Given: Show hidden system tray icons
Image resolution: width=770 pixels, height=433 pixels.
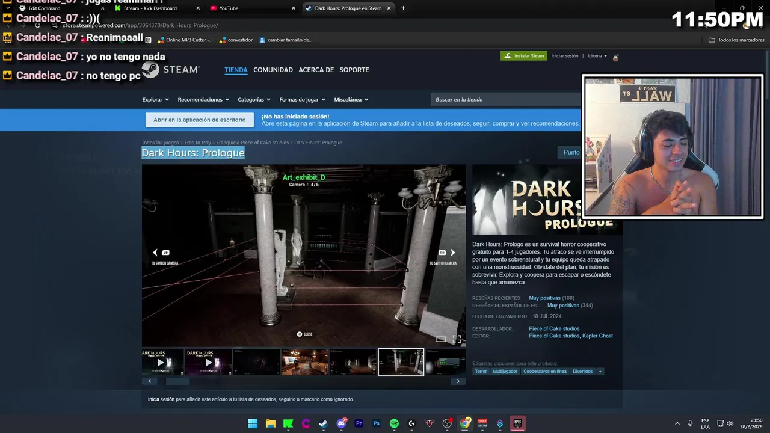Looking at the screenshot, I should coord(677,423).
